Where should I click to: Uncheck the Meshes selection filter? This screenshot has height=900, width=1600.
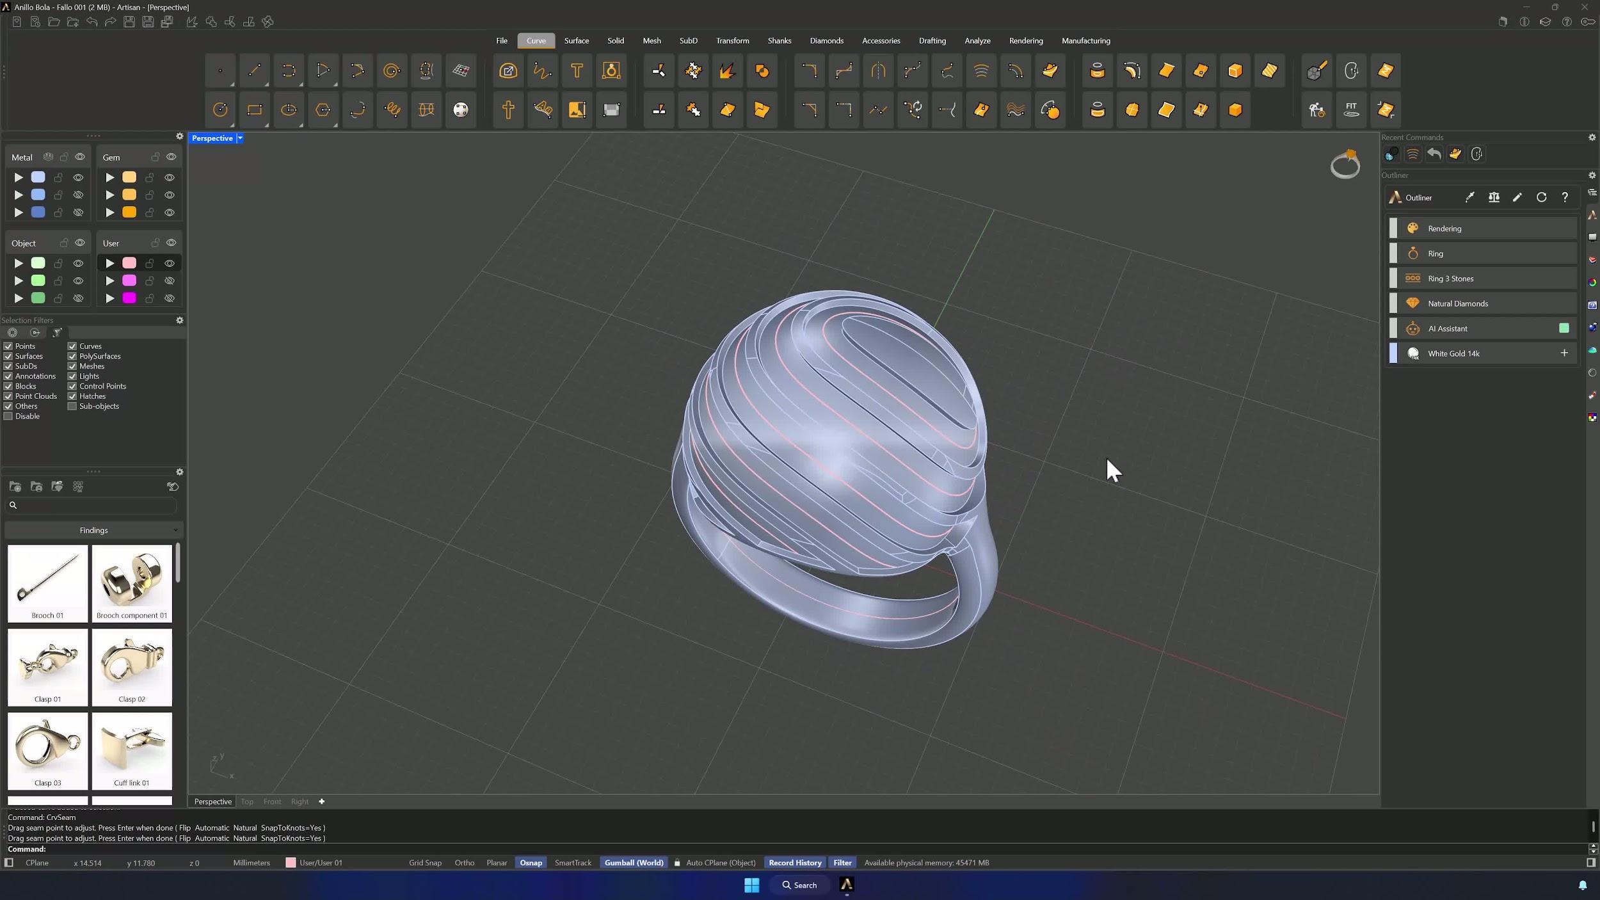click(x=72, y=366)
